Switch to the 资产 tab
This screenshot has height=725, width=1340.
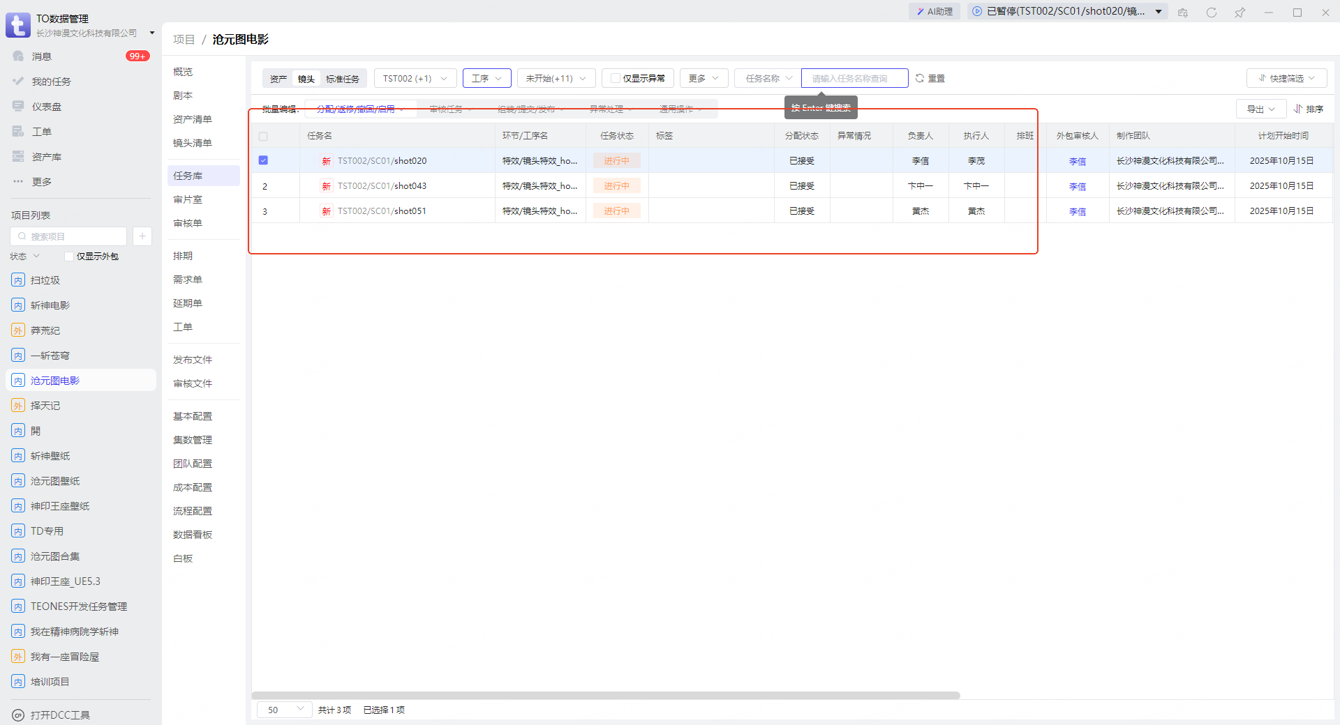pyautogui.click(x=278, y=79)
